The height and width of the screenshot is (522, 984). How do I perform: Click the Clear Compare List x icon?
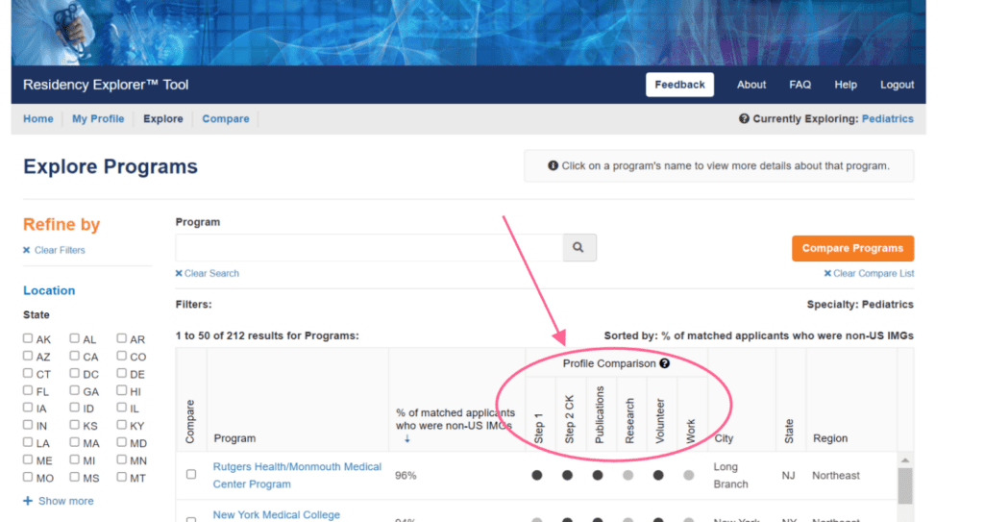(x=827, y=274)
